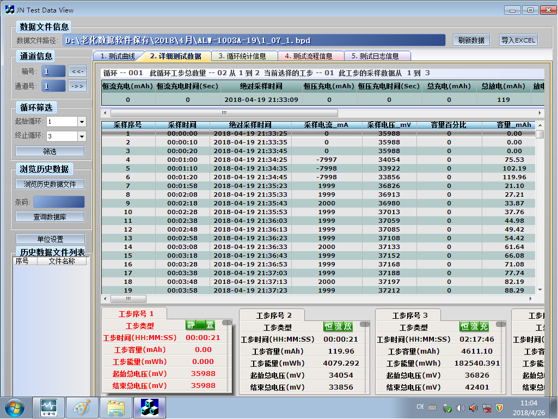Click the 文件名称 column header
Image resolution: width=558 pixels, height=419 pixels.
[x=62, y=261]
